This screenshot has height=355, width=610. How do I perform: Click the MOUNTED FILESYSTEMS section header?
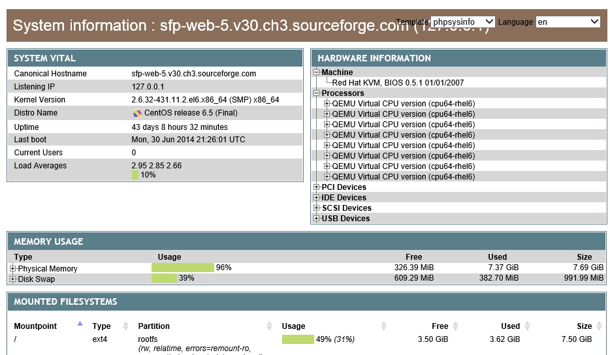click(x=306, y=301)
